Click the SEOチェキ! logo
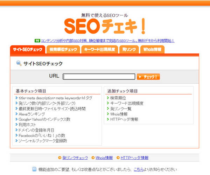The width and height of the screenshot is (210, 175). click(x=105, y=26)
